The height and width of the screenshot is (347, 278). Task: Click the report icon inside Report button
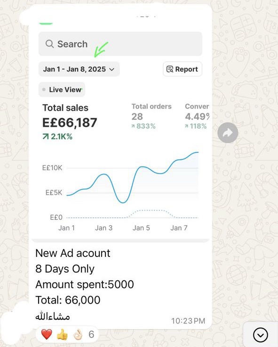[170, 69]
